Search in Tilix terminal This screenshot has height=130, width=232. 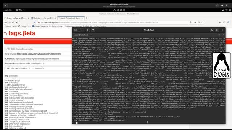click(212, 30)
